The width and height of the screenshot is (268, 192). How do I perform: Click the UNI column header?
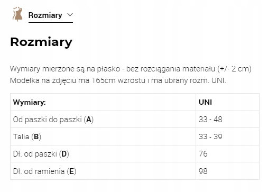pyautogui.click(x=227, y=102)
